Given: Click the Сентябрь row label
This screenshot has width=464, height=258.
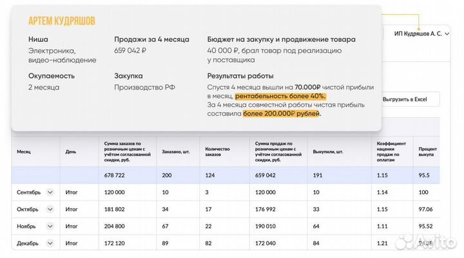Looking at the screenshot, I should pos(28,193).
